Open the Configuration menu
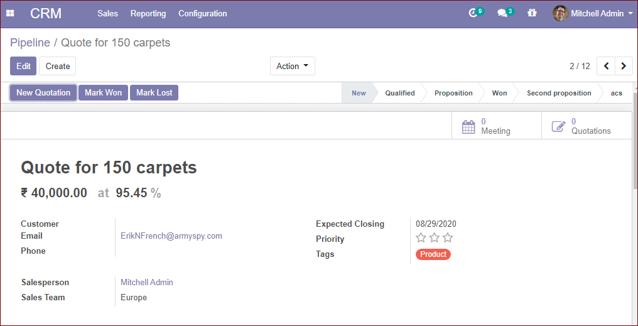Screen dimensions: 638x326 tap(203, 13)
